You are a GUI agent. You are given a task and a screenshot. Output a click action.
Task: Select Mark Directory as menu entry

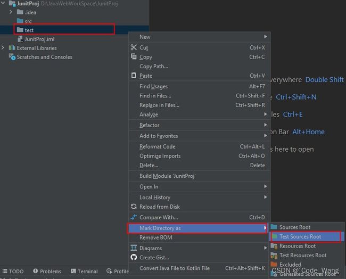[198, 228]
